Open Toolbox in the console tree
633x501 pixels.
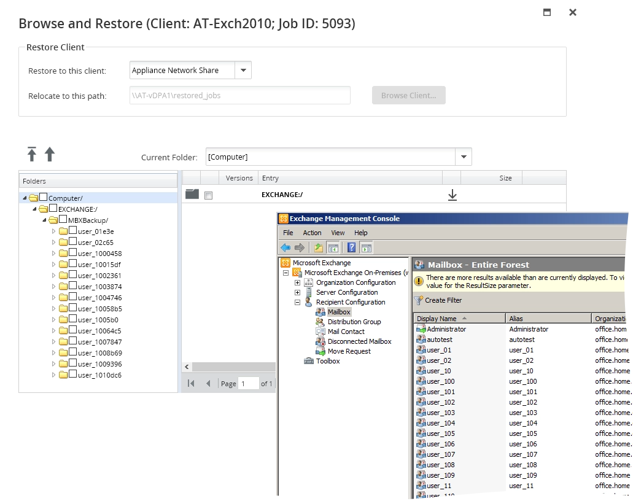(x=328, y=361)
